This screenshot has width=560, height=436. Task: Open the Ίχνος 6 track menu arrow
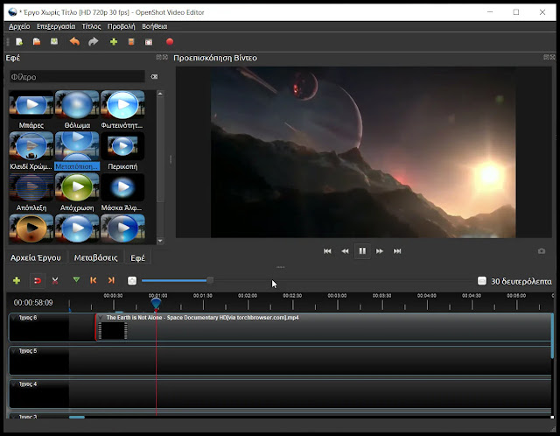[x=14, y=318]
